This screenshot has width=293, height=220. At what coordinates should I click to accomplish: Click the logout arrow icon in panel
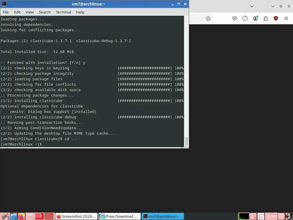[289, 217]
